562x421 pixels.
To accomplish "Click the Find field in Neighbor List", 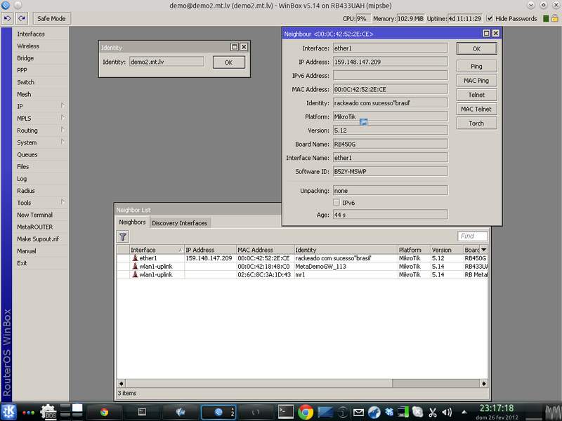I will [472, 236].
